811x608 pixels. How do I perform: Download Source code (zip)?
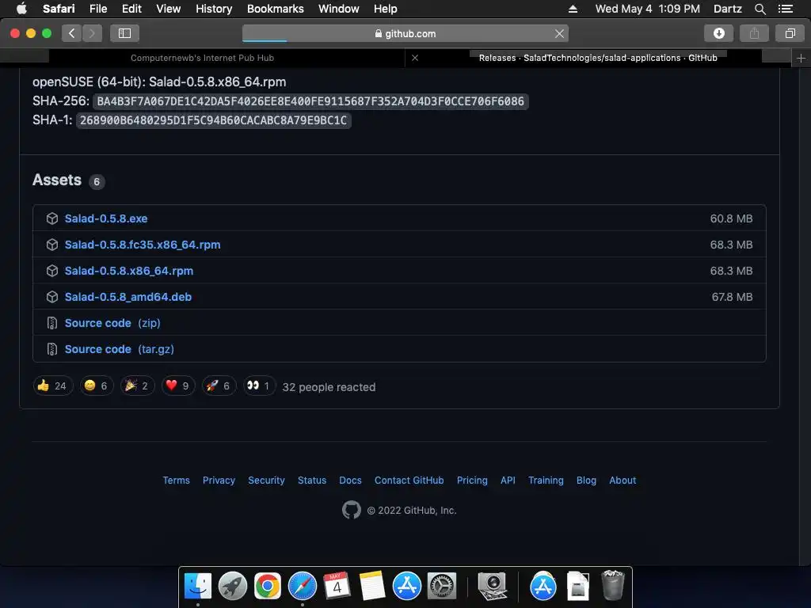(x=112, y=323)
